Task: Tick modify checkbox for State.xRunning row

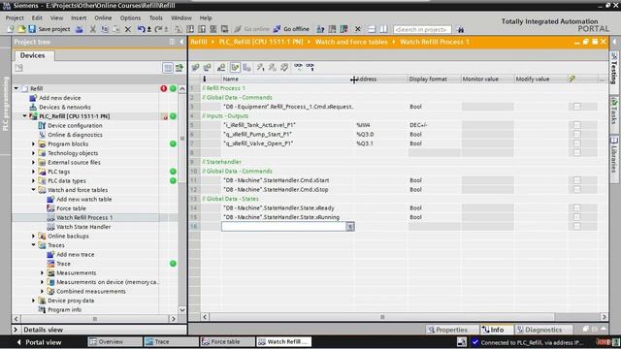Action: coord(577,217)
